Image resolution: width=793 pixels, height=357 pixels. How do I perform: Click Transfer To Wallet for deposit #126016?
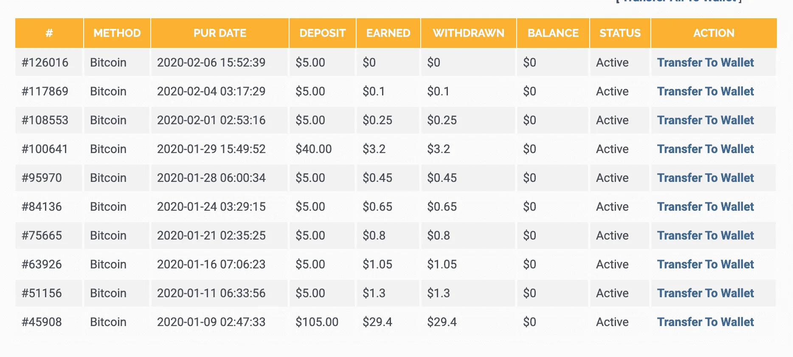[x=705, y=62]
